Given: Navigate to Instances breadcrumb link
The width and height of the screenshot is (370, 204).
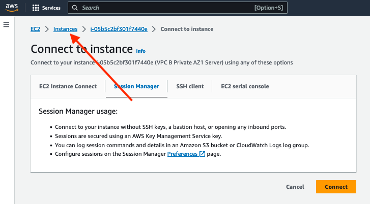Looking at the screenshot, I should click(65, 29).
